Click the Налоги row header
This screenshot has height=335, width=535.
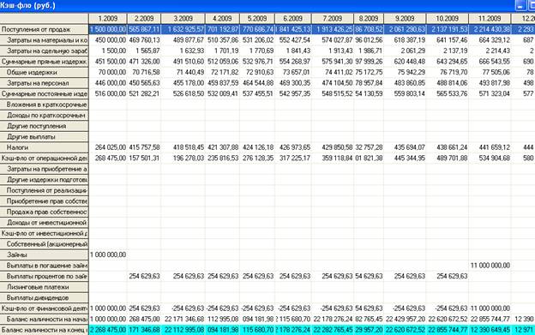pos(45,147)
